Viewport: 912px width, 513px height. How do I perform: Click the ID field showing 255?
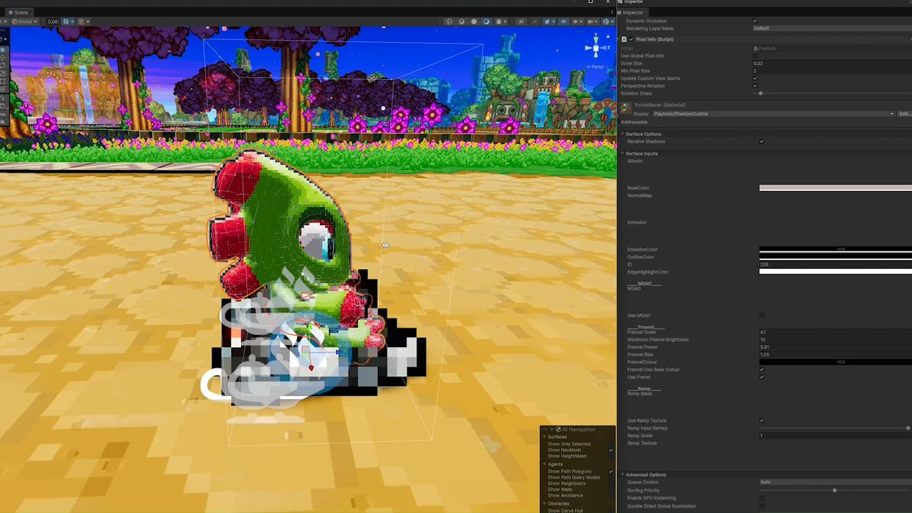(x=835, y=264)
